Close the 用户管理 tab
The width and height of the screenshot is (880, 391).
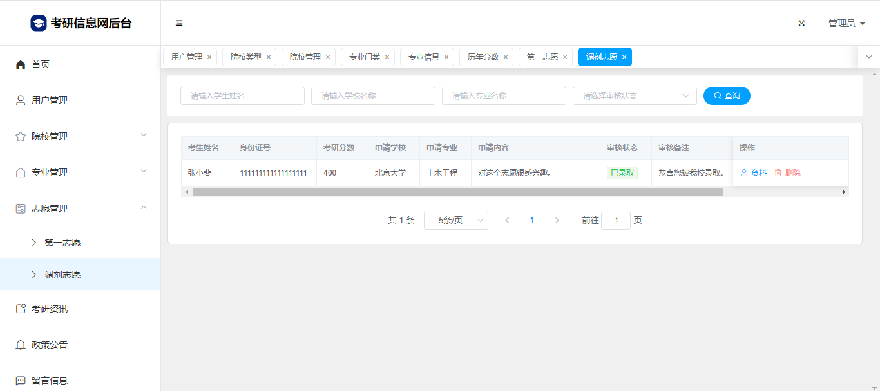(209, 57)
